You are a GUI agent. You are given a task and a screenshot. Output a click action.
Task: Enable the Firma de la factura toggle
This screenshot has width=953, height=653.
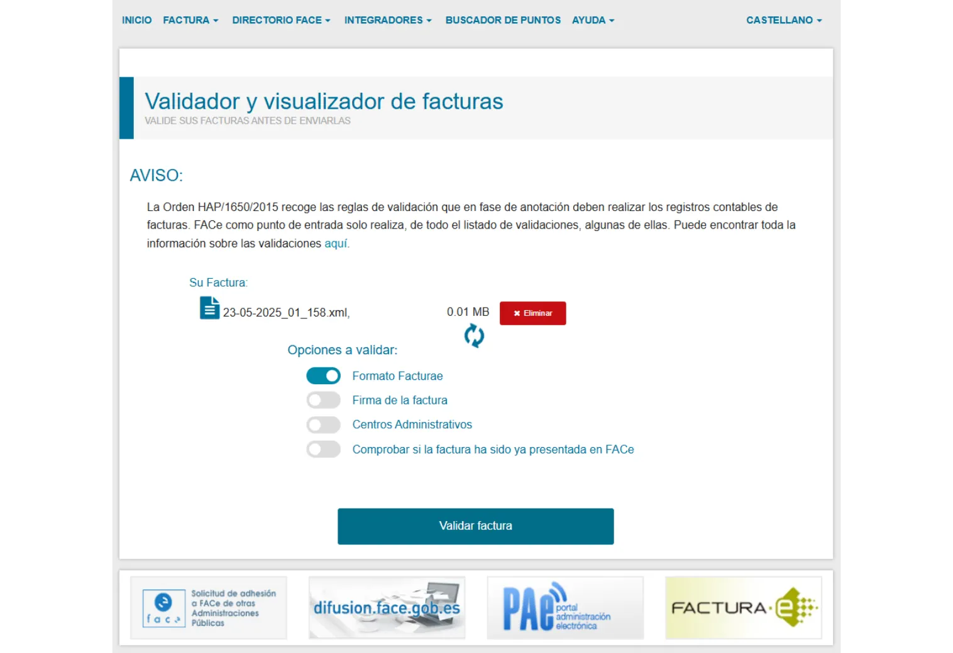323,400
